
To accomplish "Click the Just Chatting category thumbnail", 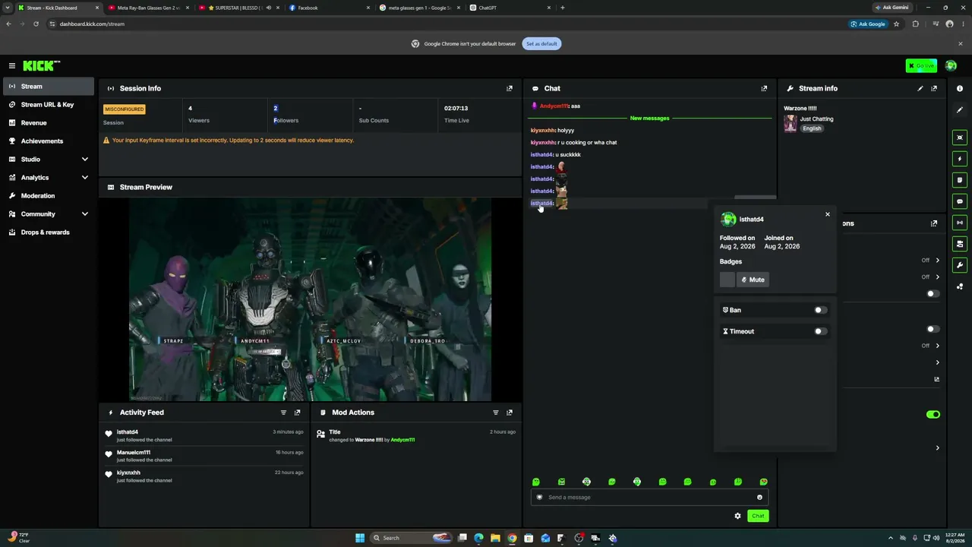I will (791, 124).
